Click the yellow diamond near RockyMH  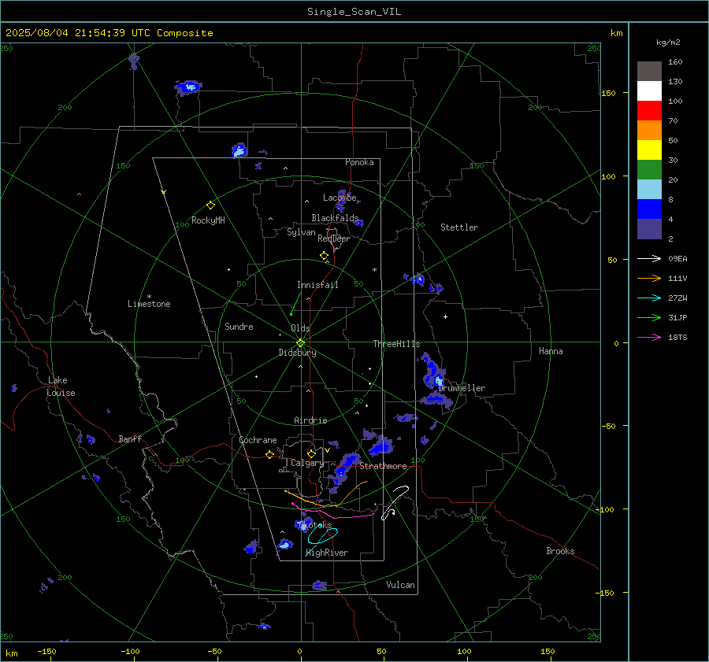coord(210,205)
